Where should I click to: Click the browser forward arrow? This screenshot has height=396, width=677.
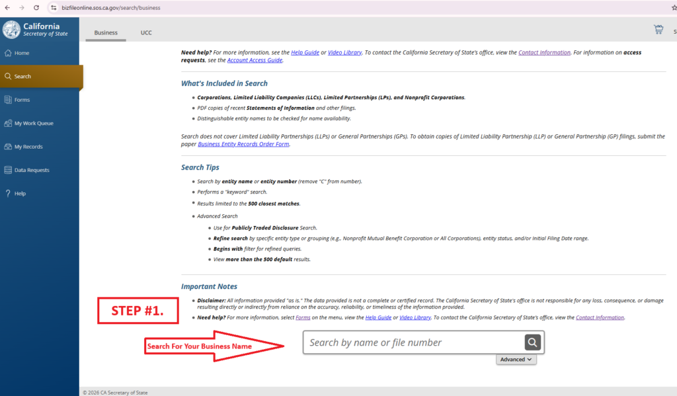pyautogui.click(x=22, y=8)
